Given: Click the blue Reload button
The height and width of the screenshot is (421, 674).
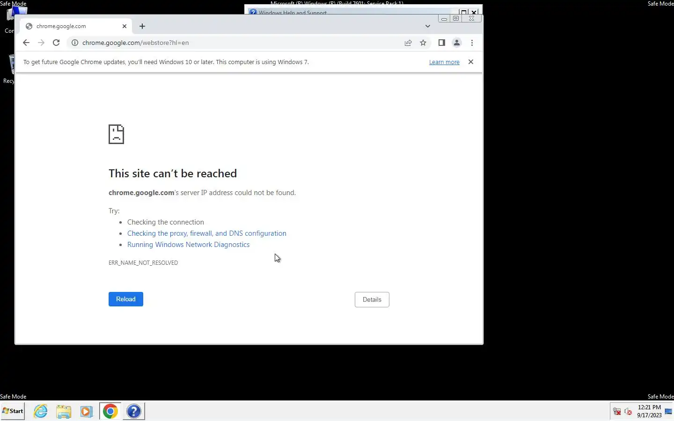Looking at the screenshot, I should click(126, 299).
